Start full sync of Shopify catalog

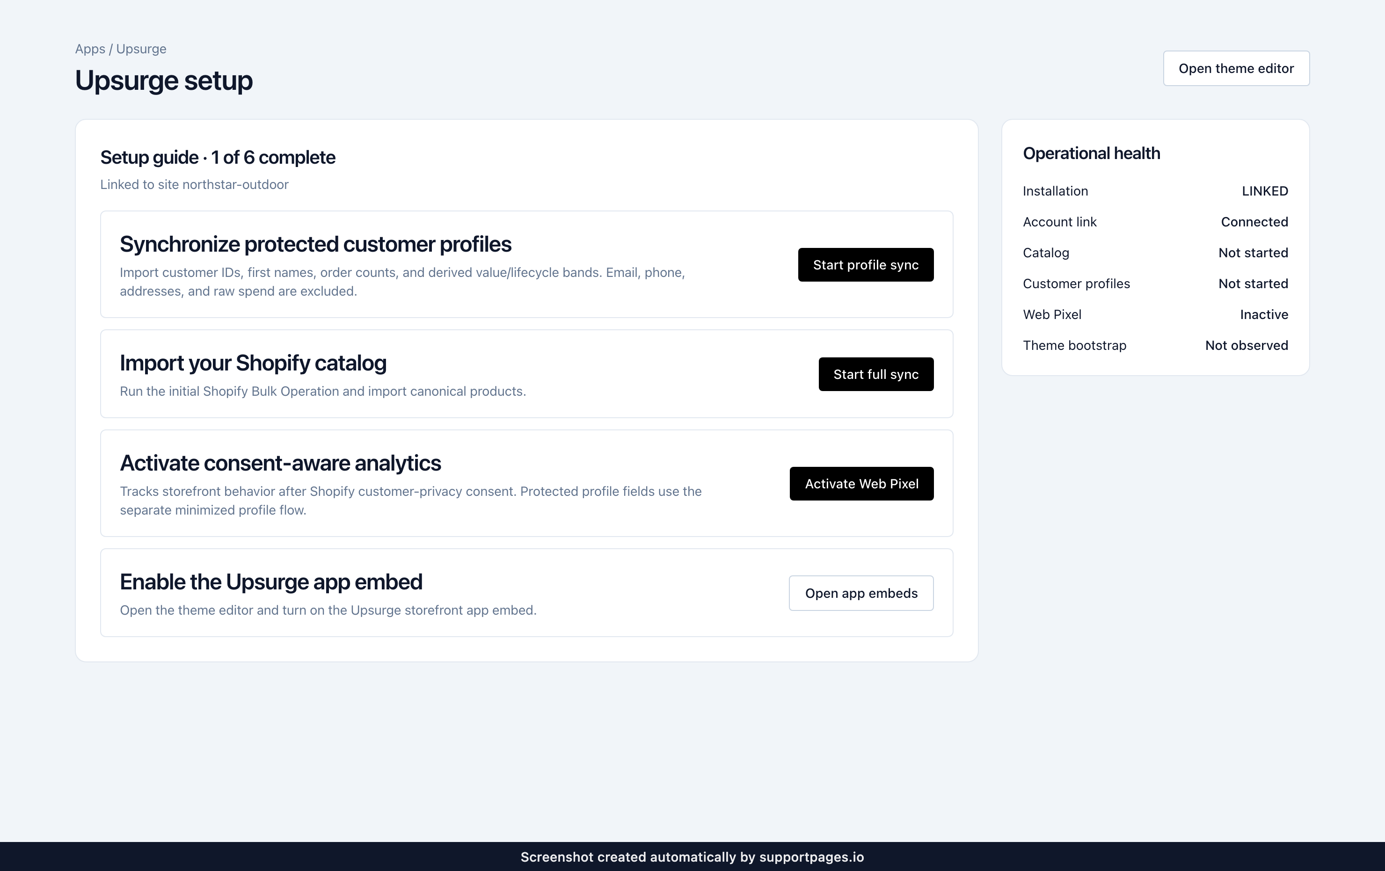(x=876, y=374)
